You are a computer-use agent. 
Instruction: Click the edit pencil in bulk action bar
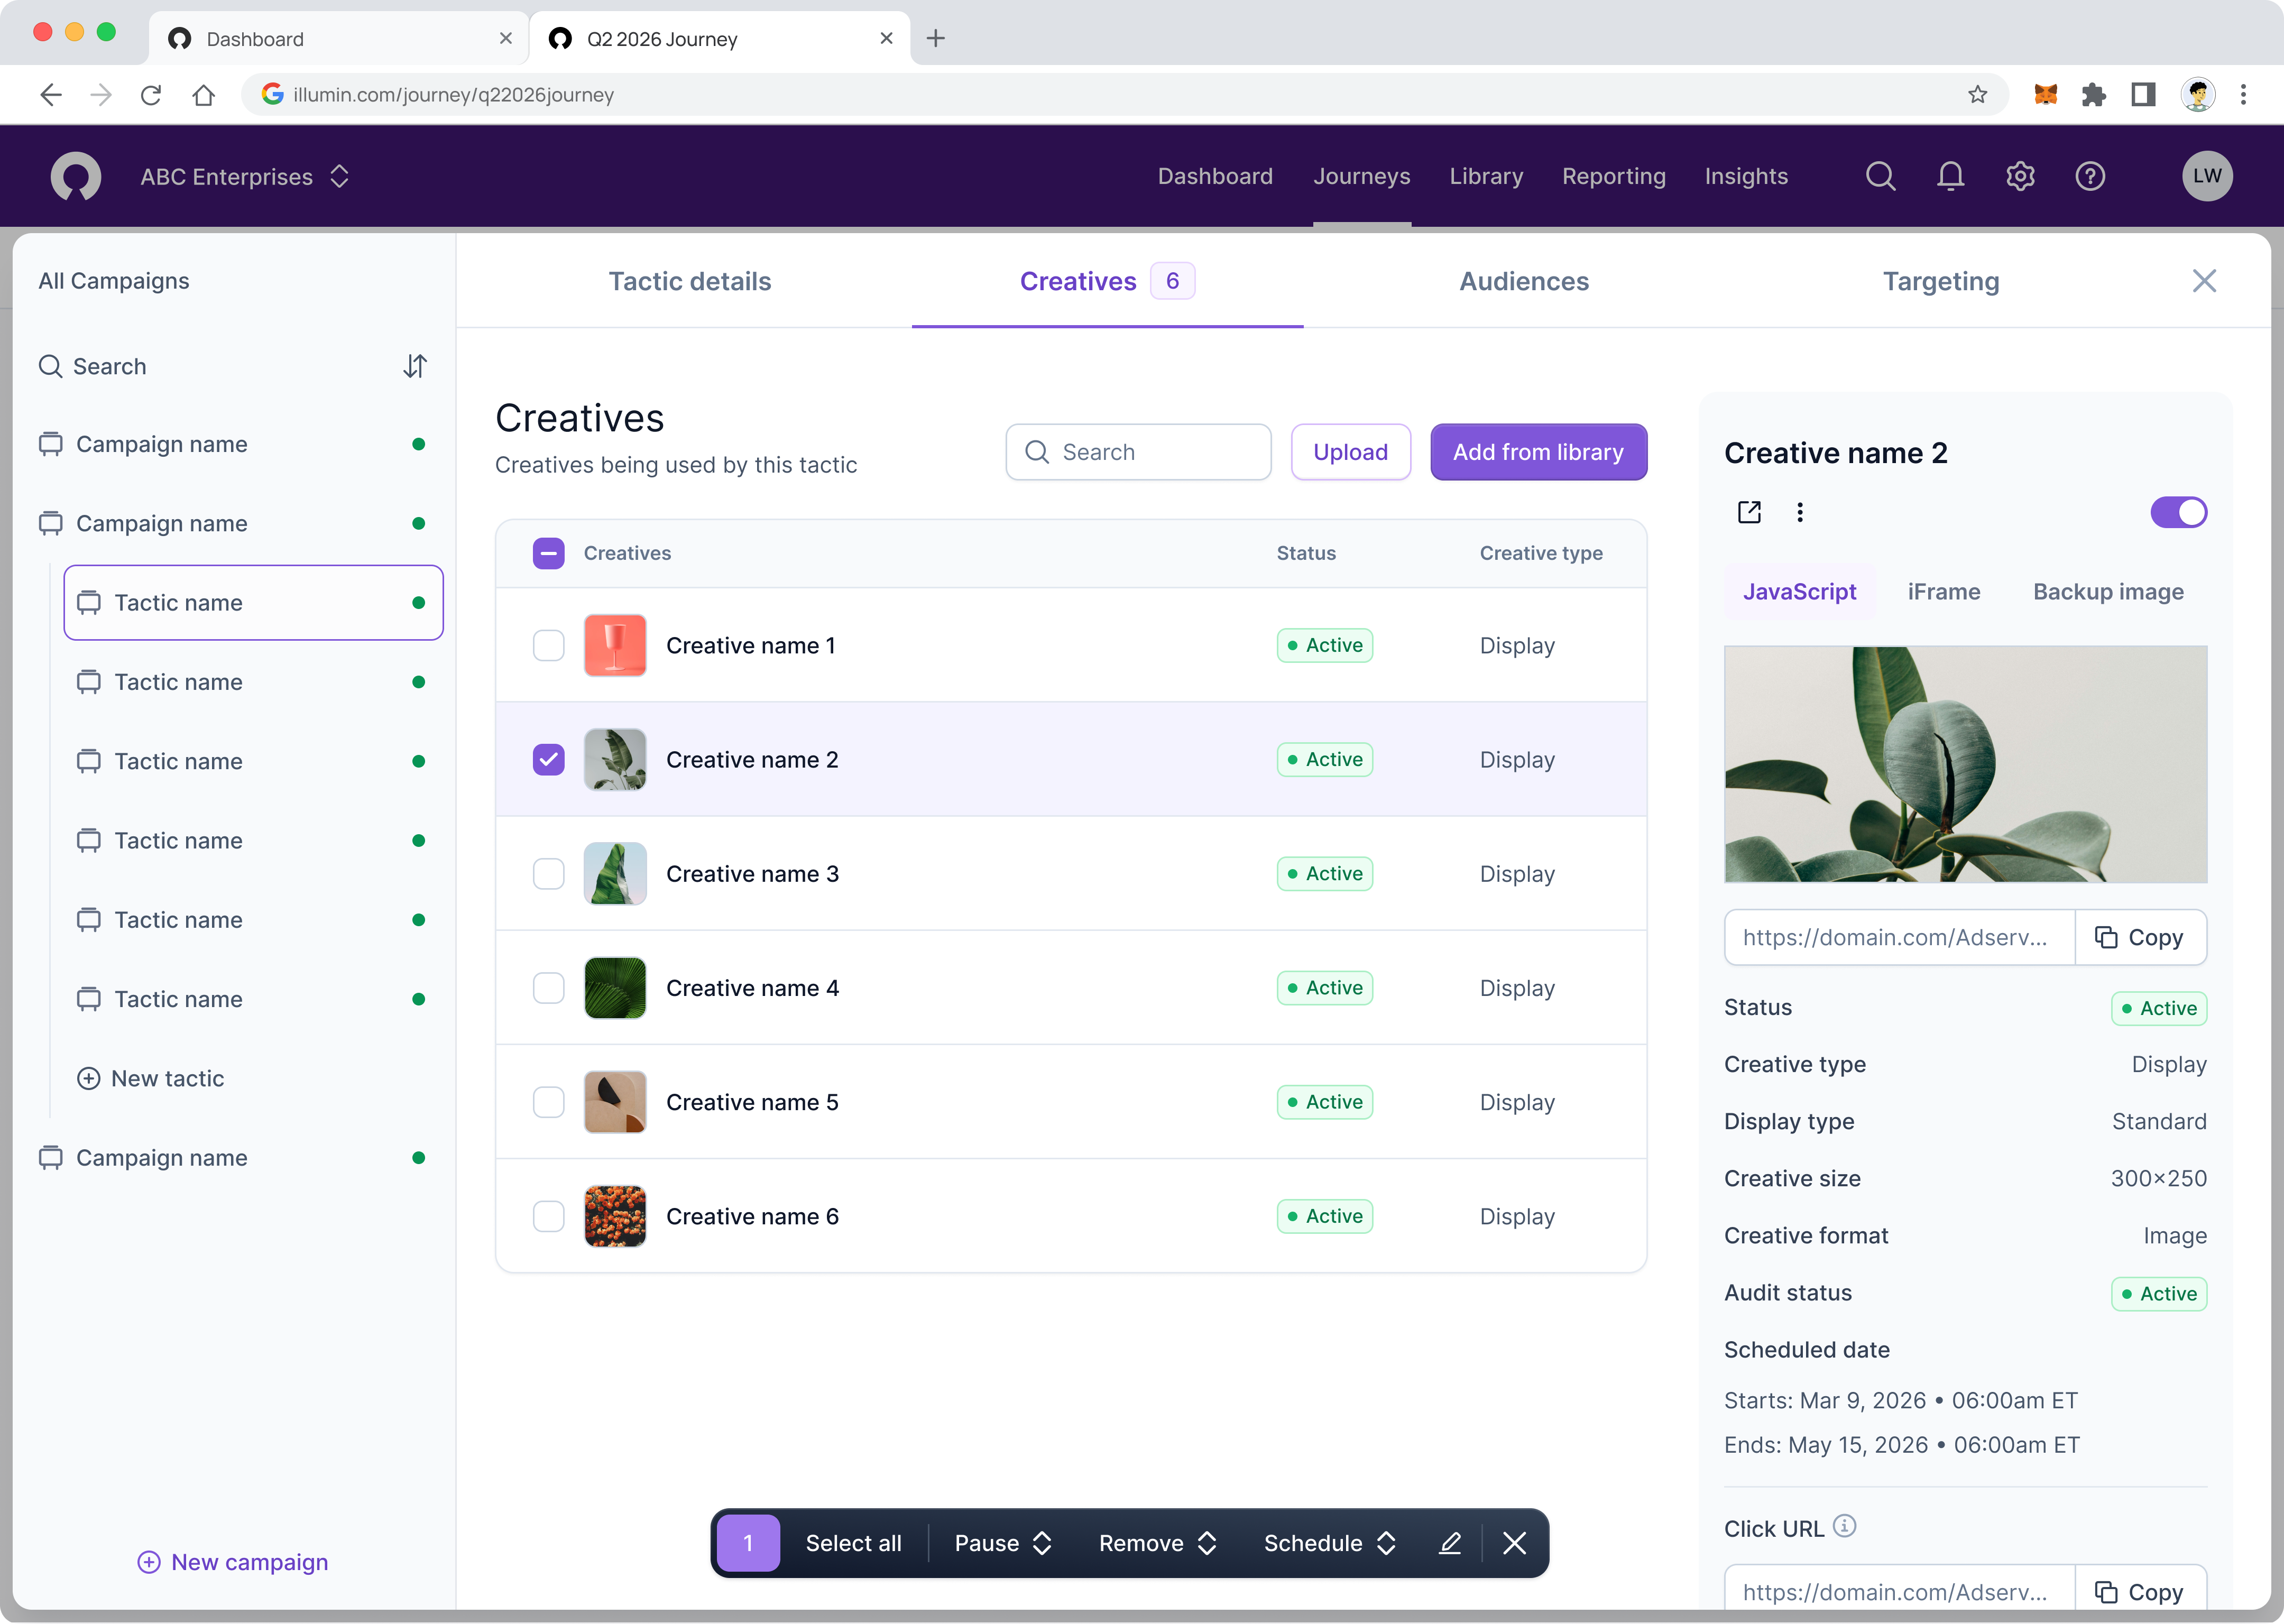1450,1543
